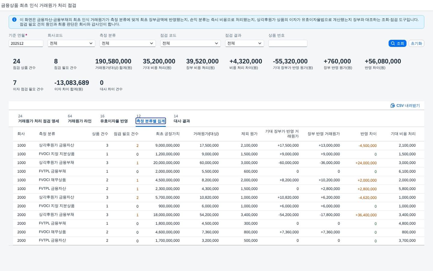Click the -13,083,689 이자 차이 합계 figure
This screenshot has height=271, width=433.
pos(72,83)
